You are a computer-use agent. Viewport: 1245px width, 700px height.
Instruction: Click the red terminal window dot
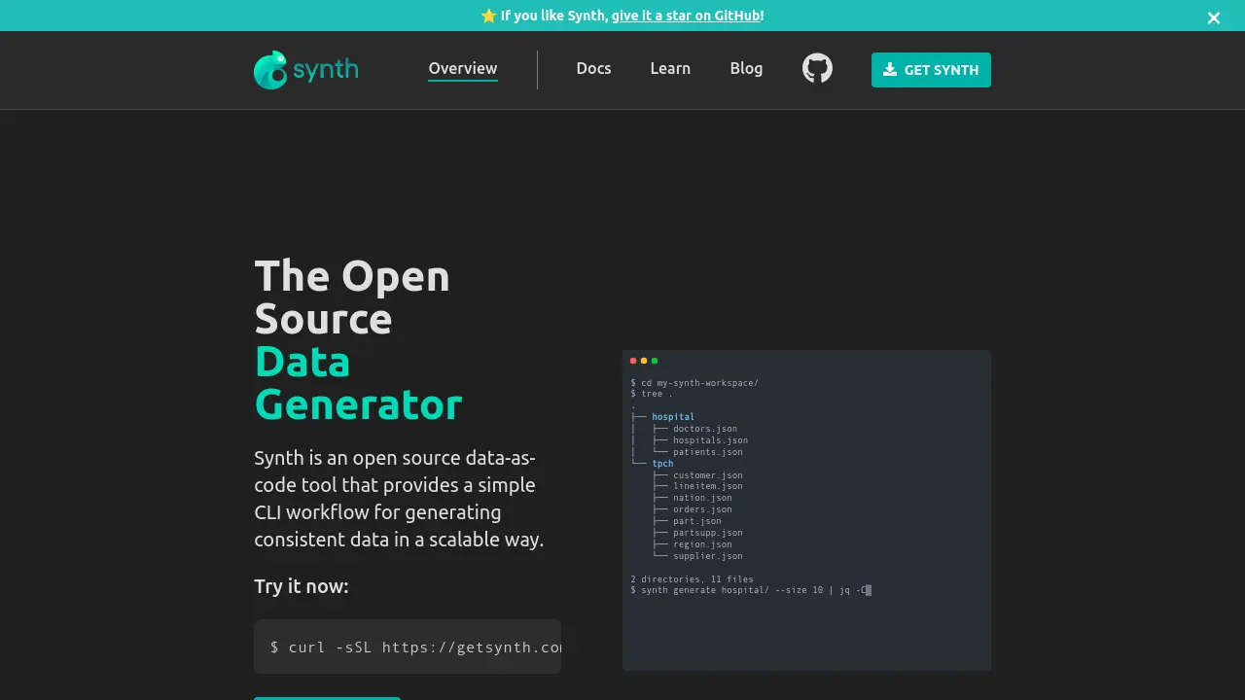pyautogui.click(x=633, y=361)
